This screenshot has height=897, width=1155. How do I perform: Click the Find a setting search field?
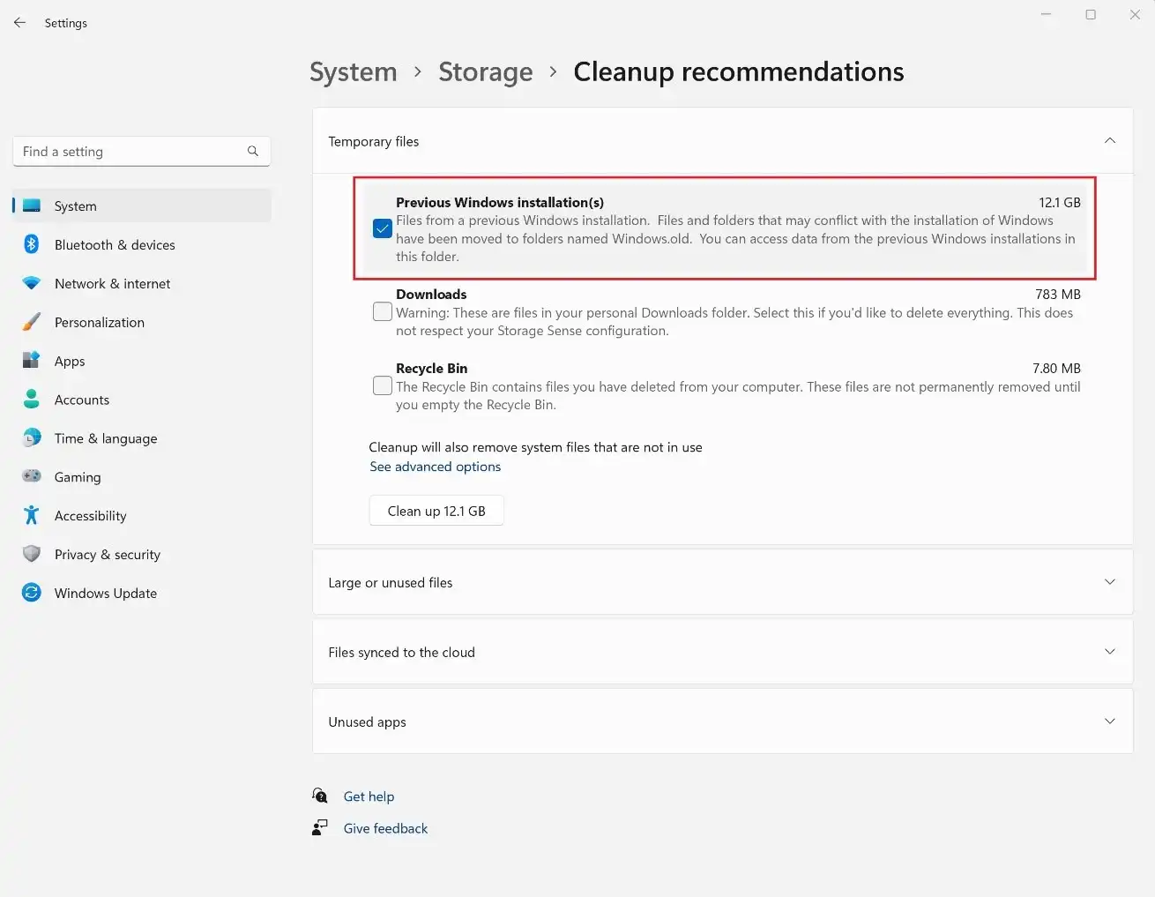[141, 151]
